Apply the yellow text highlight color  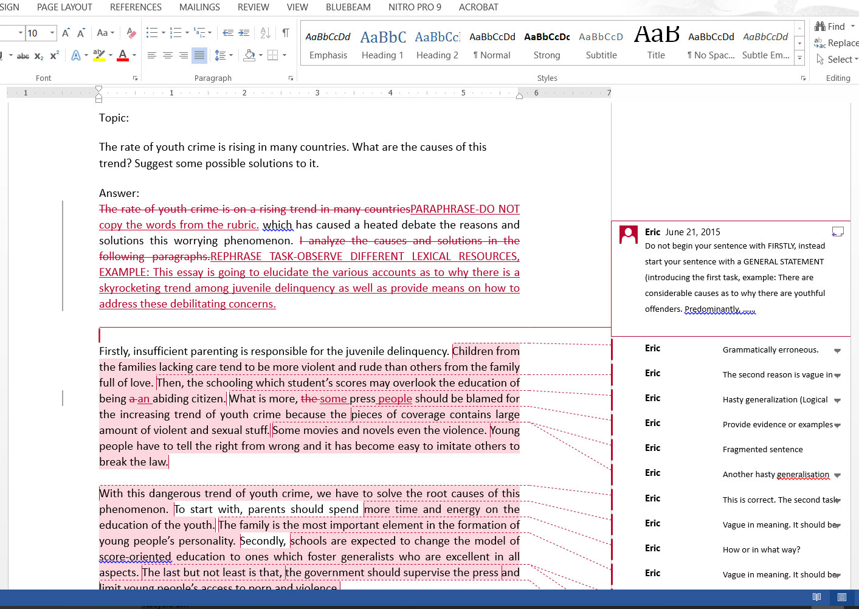[x=99, y=55]
